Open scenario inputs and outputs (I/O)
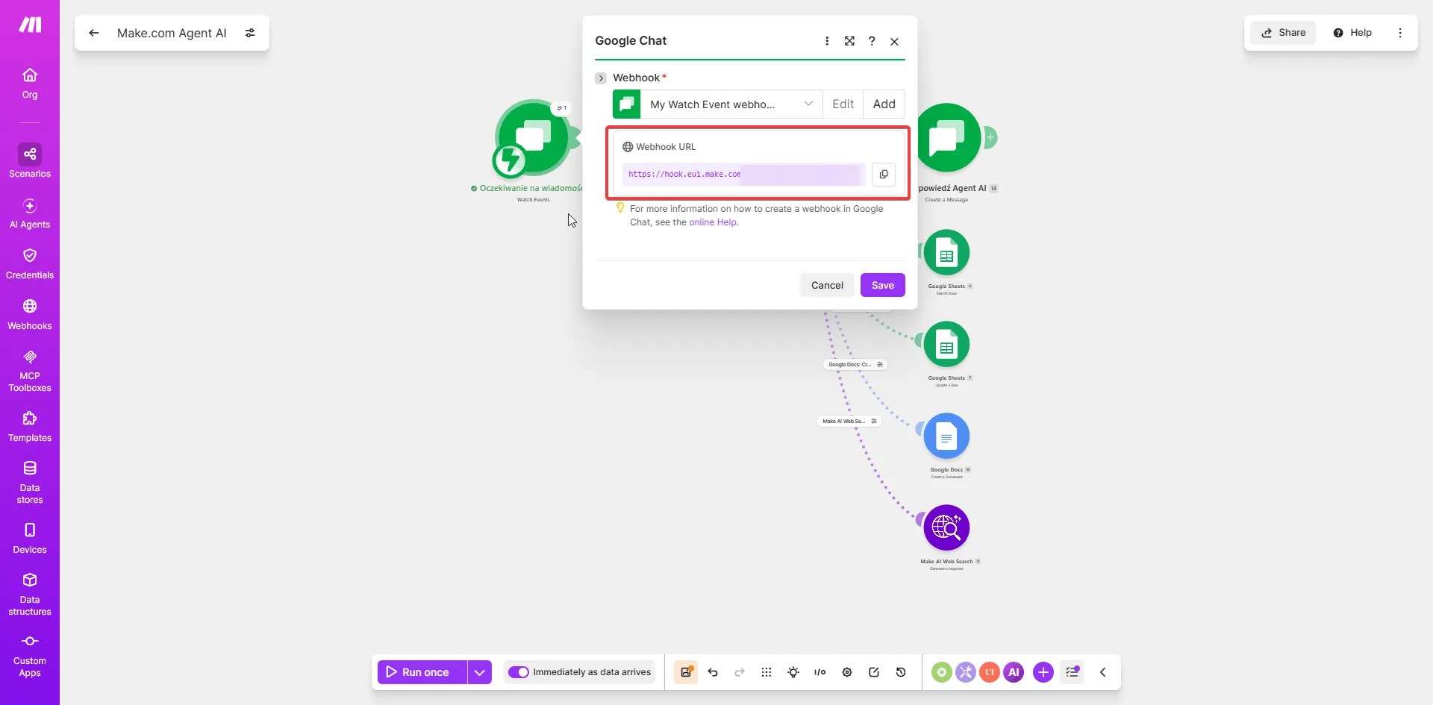The image size is (1433, 705). [820, 672]
